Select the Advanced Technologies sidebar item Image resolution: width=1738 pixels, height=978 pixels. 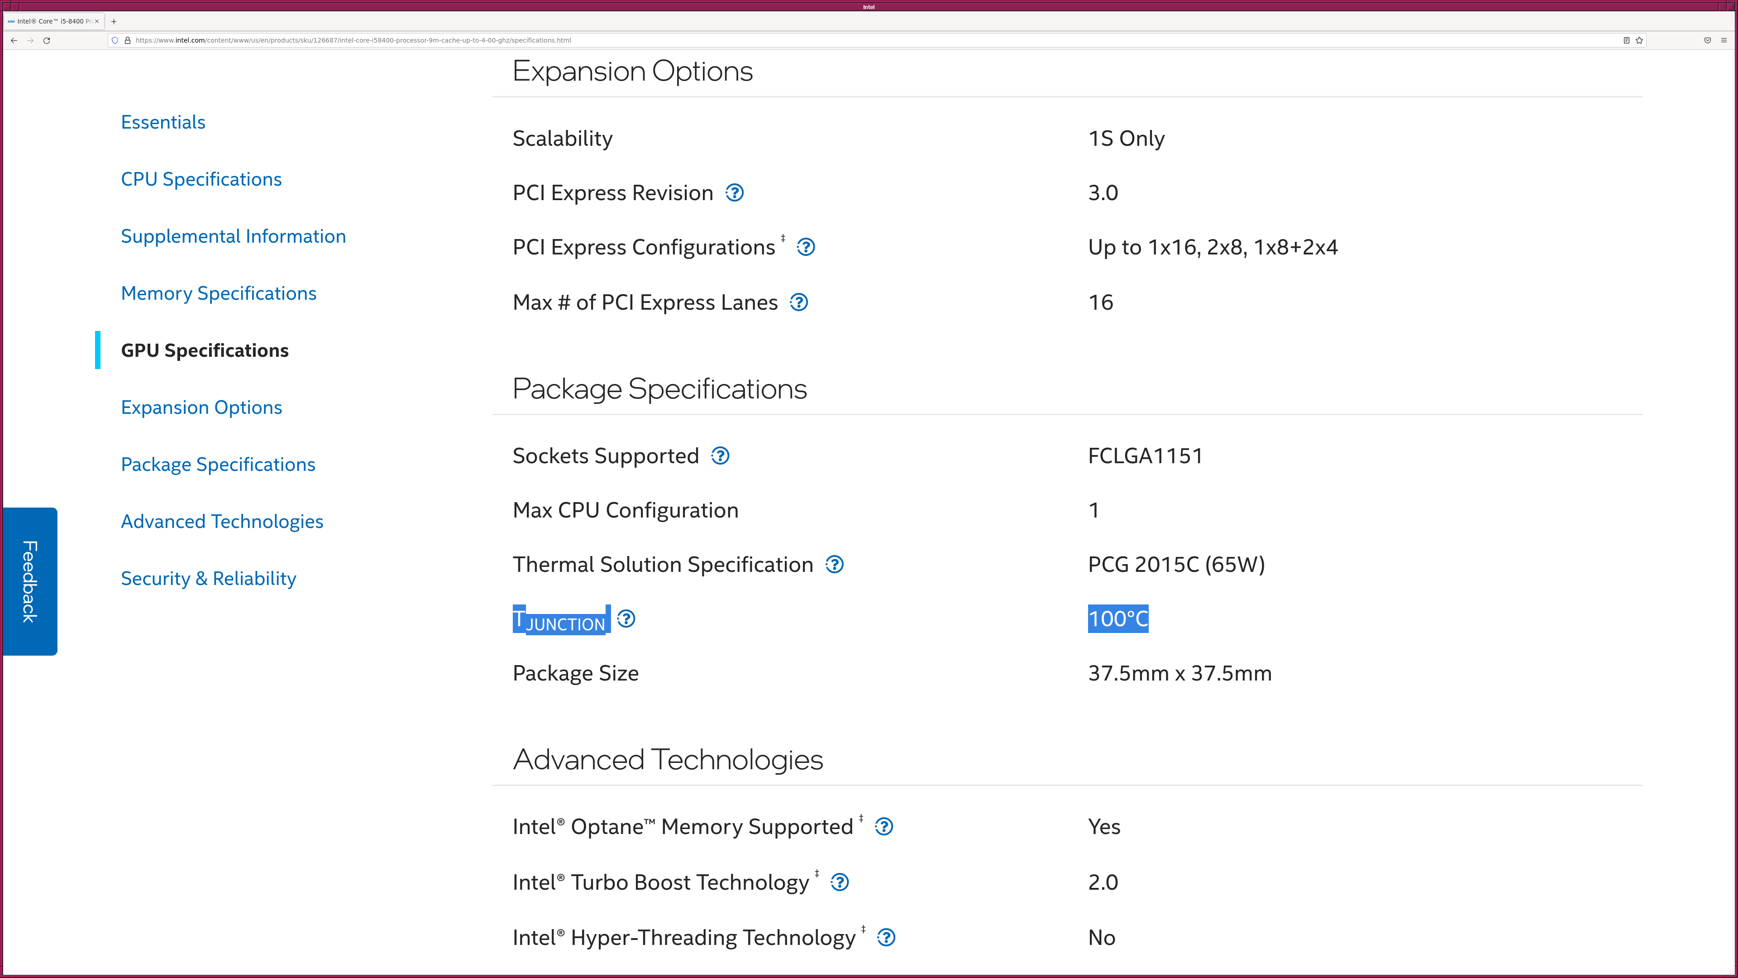pyautogui.click(x=222, y=521)
